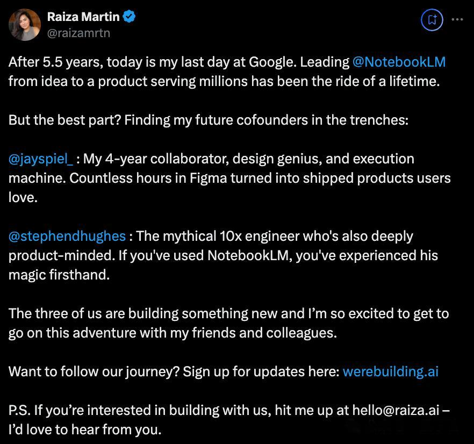Click the blue verified badge
This screenshot has width=474, height=444.
coord(130,17)
